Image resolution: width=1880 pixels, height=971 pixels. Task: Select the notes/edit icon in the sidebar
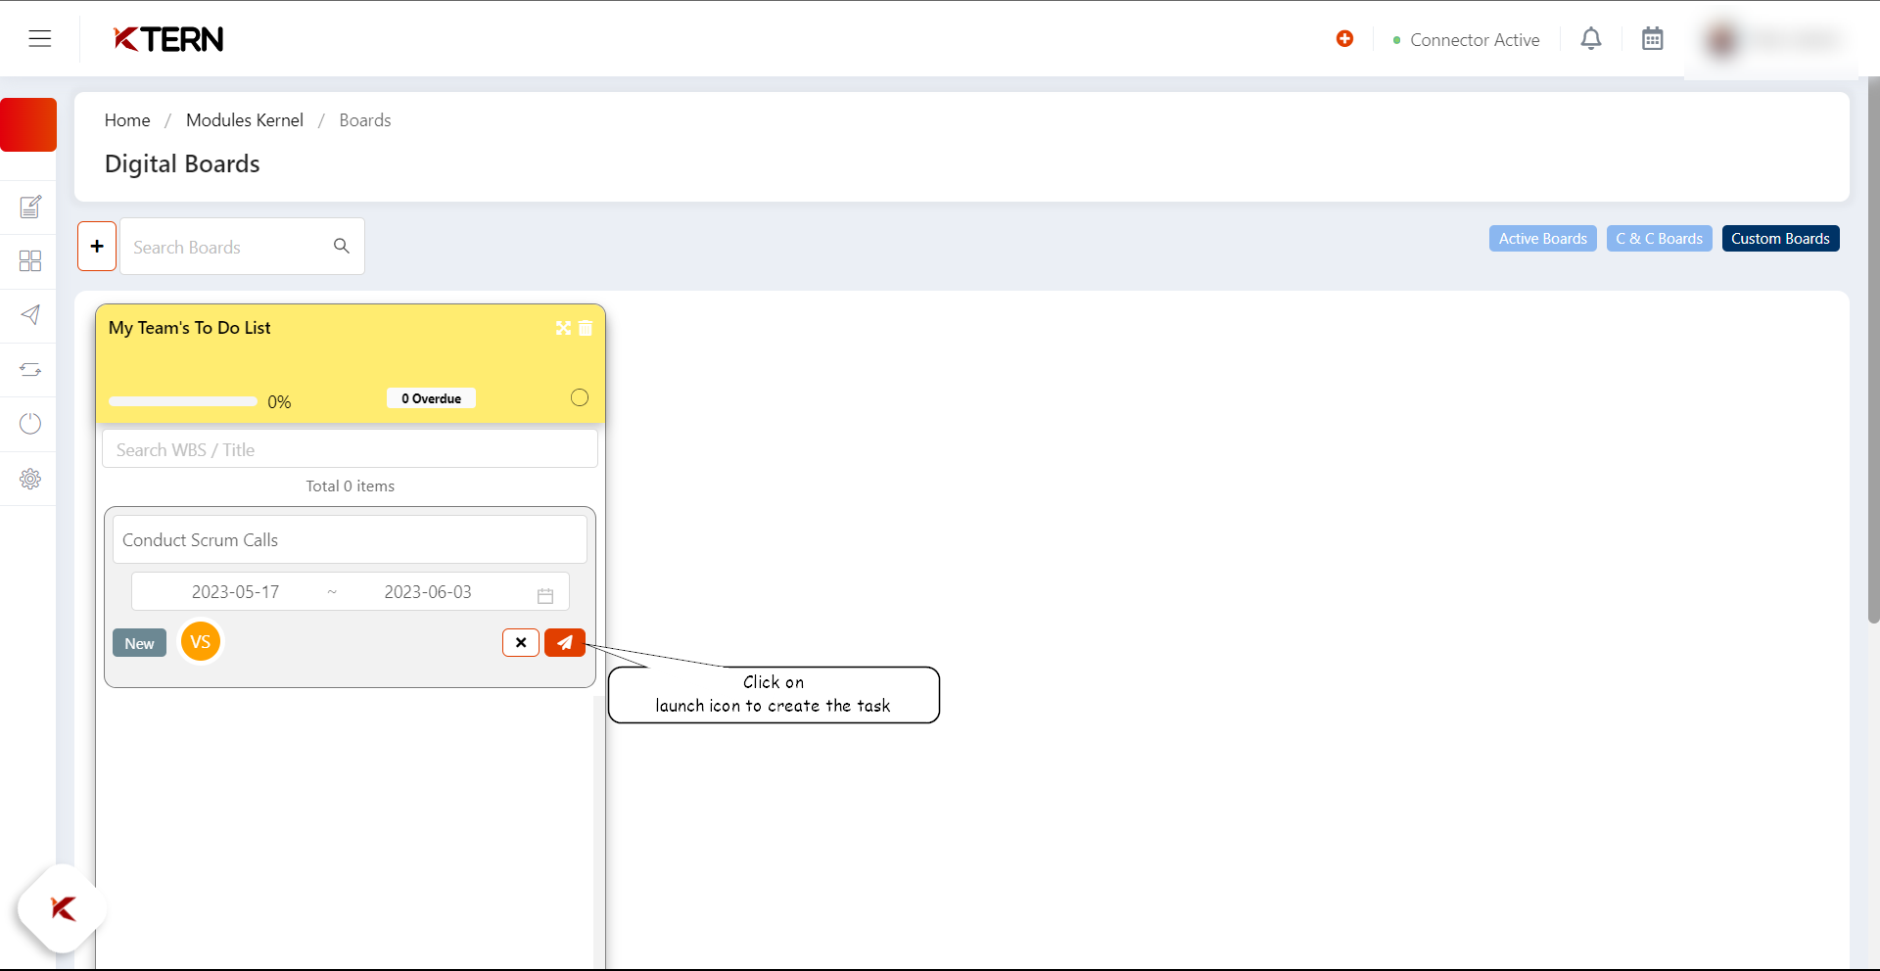pos(30,207)
